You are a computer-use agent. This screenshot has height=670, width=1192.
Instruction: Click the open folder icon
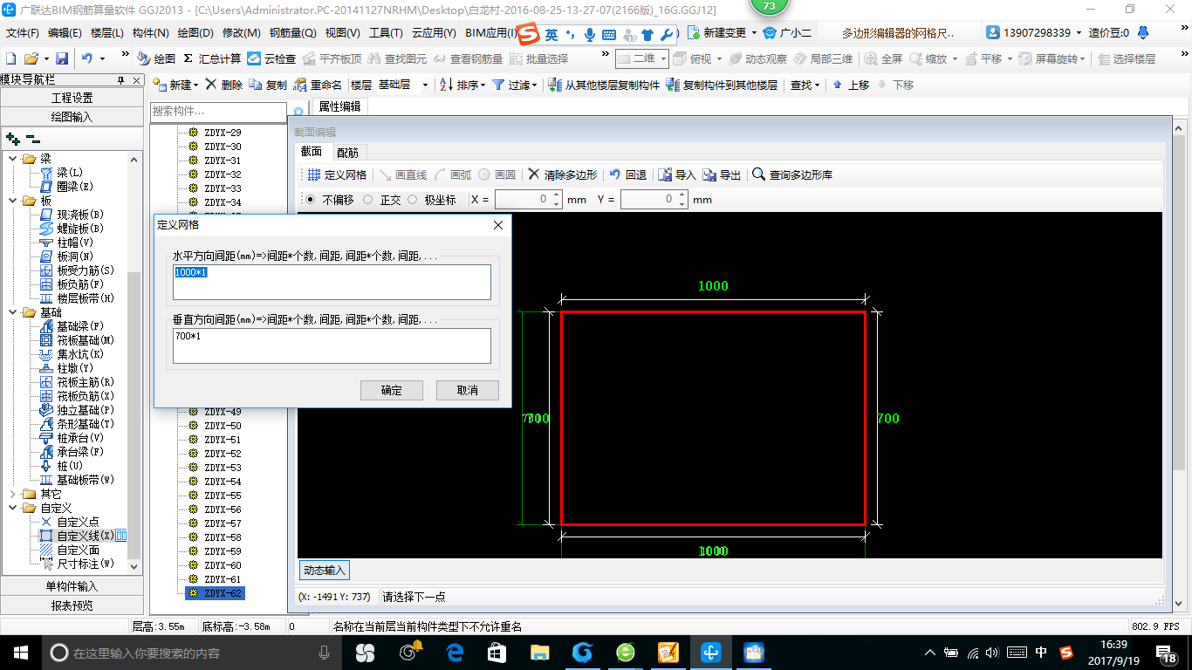click(31, 58)
